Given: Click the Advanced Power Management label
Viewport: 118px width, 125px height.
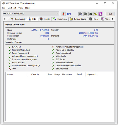Looking at the screenshot, I should click(x=25, y=56).
